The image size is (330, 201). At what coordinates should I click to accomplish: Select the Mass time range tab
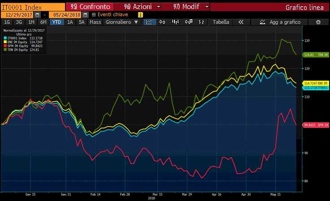(95, 22)
